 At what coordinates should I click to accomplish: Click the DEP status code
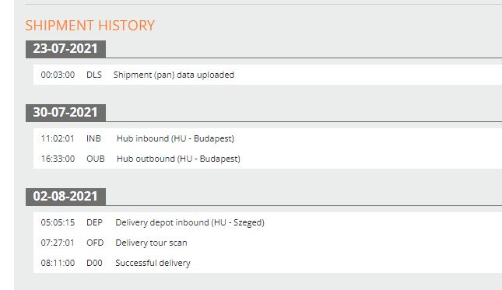coord(94,222)
